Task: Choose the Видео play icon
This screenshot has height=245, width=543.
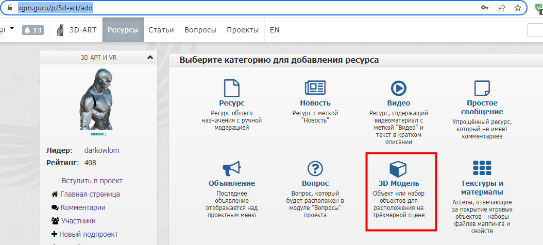Action: 399,88
